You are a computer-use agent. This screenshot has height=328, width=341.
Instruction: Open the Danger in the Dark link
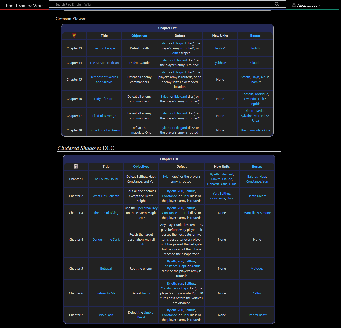tap(106, 240)
